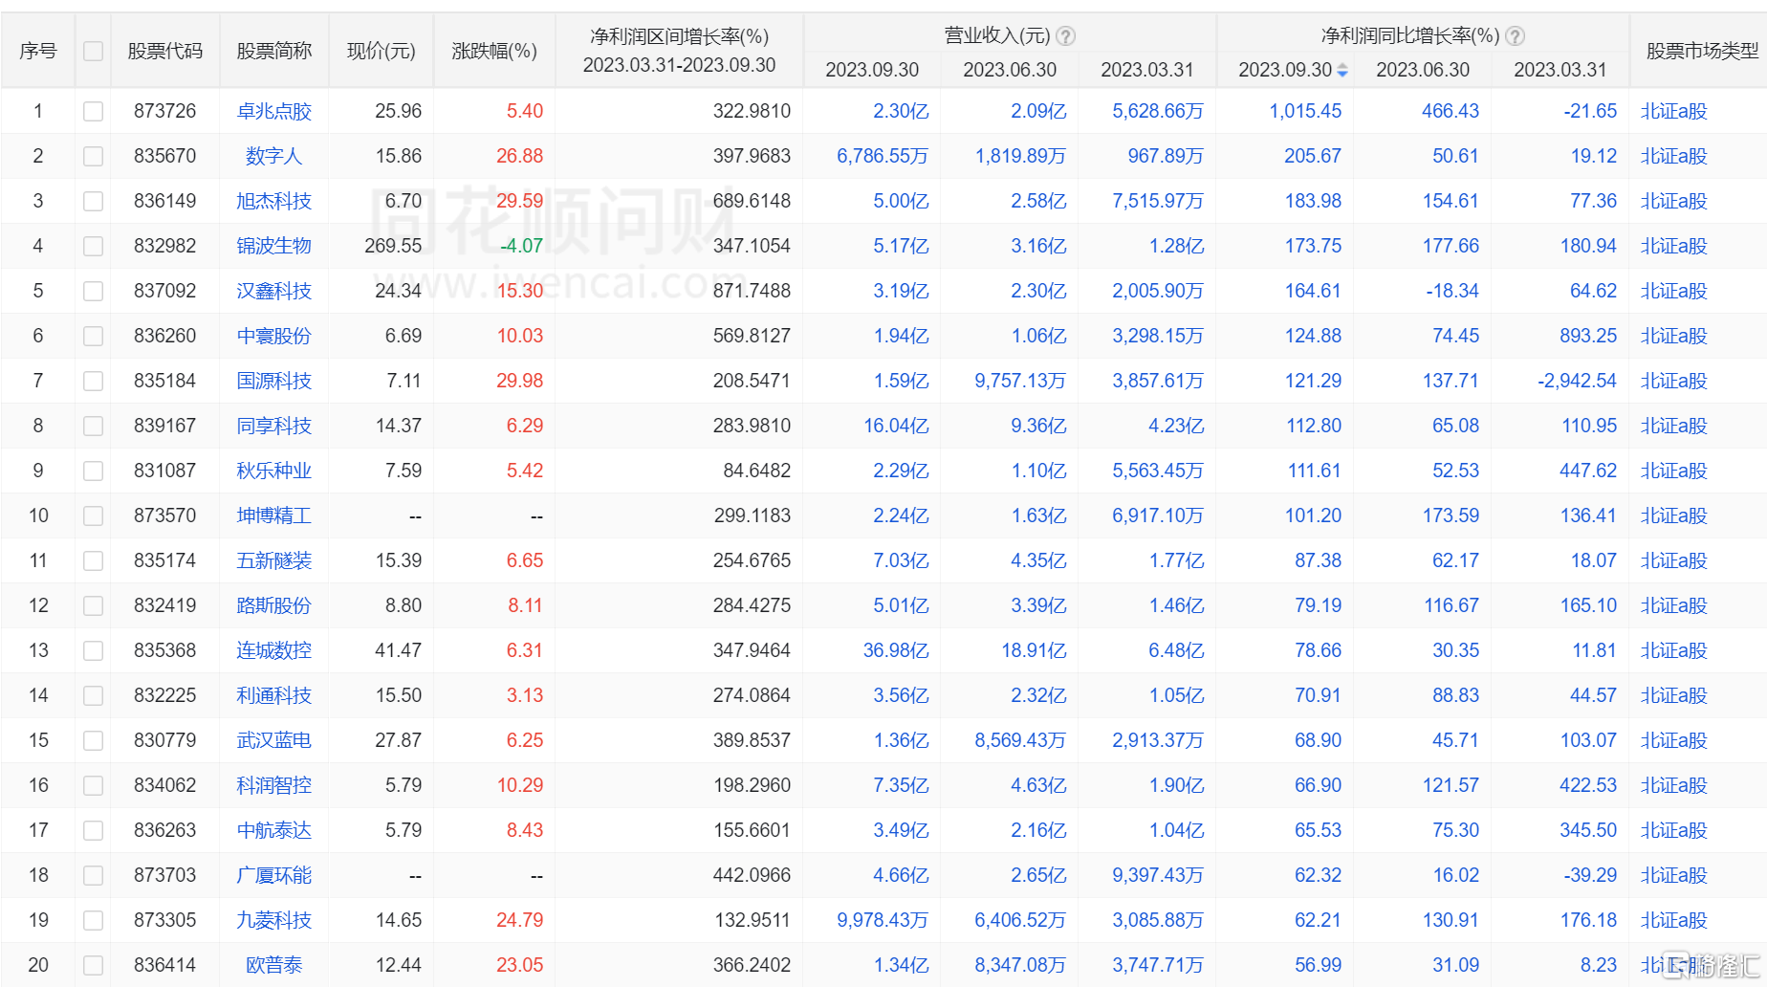Click change percent 29.98
1767x987 pixels.
519,382
